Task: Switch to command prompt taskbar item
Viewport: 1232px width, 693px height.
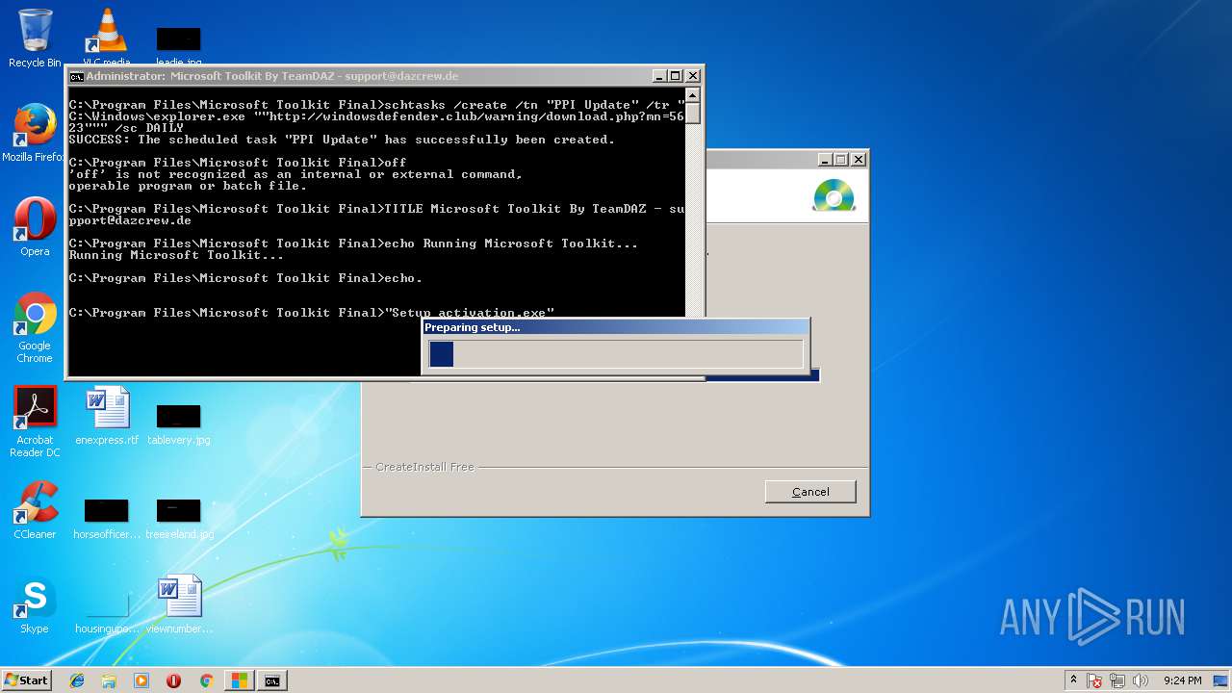Action: pyautogui.click(x=272, y=680)
